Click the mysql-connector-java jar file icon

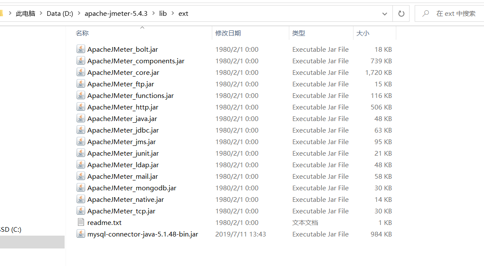point(81,234)
